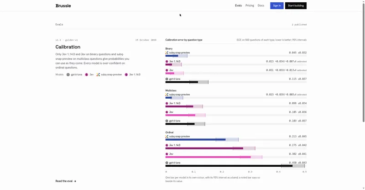Click value "0.098 ±0.034"
The image size is (365, 190).
point(298,103)
